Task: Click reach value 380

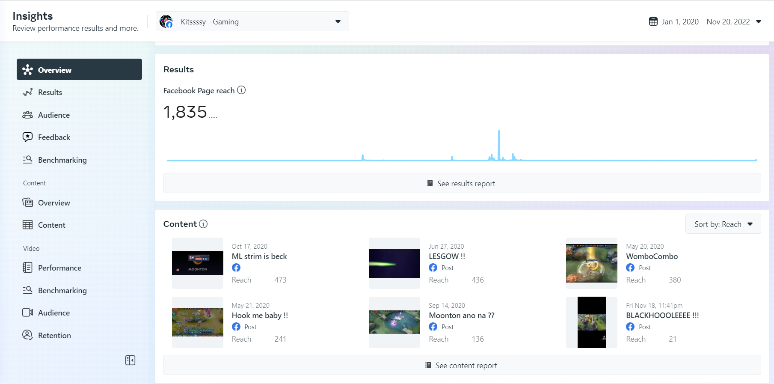Action: 675,280
